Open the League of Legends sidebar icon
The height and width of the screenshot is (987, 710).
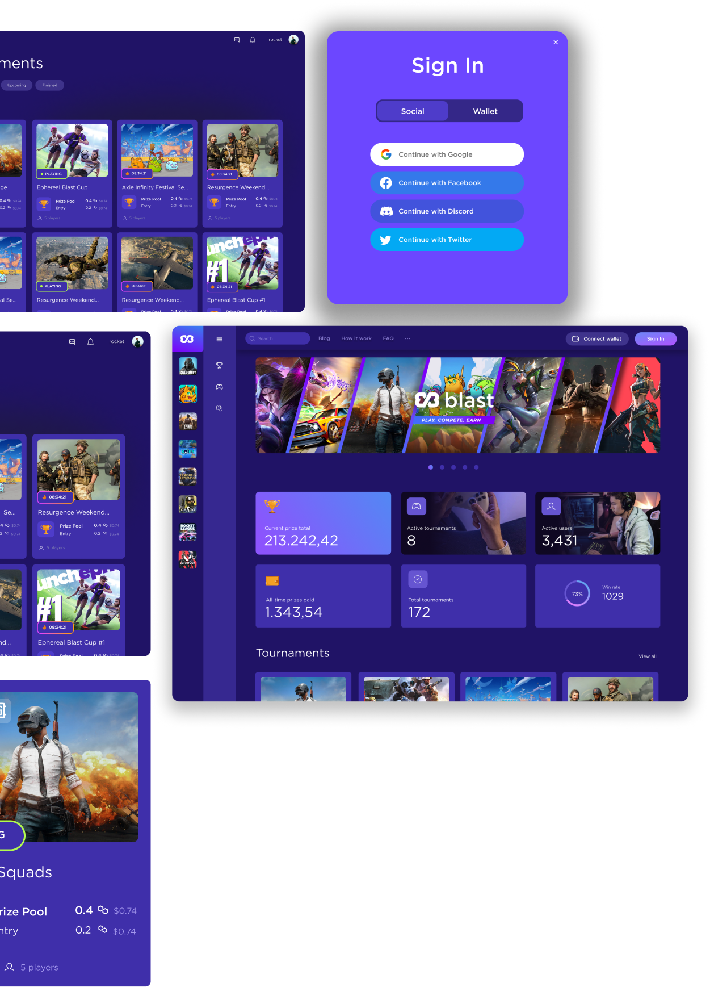pyautogui.click(x=188, y=476)
